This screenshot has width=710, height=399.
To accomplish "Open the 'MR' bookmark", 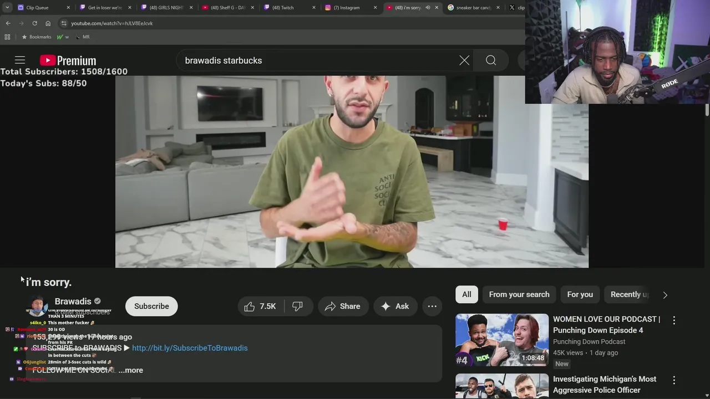I will click(x=82, y=37).
